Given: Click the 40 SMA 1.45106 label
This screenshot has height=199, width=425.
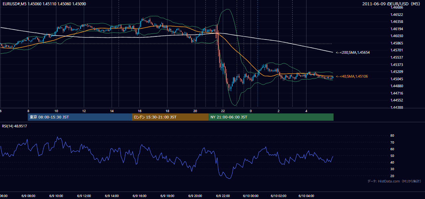Looking at the screenshot, I should click(352, 76).
